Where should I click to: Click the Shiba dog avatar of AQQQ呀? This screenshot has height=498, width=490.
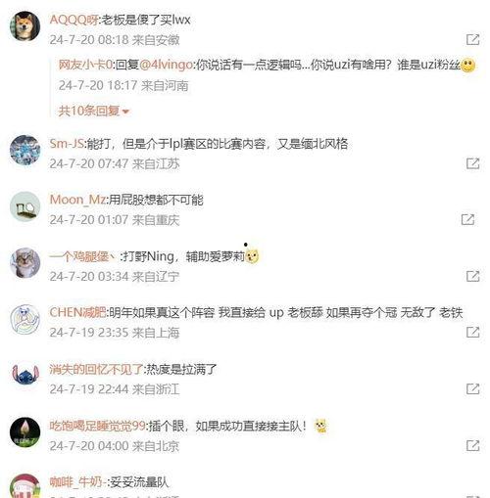click(x=24, y=25)
